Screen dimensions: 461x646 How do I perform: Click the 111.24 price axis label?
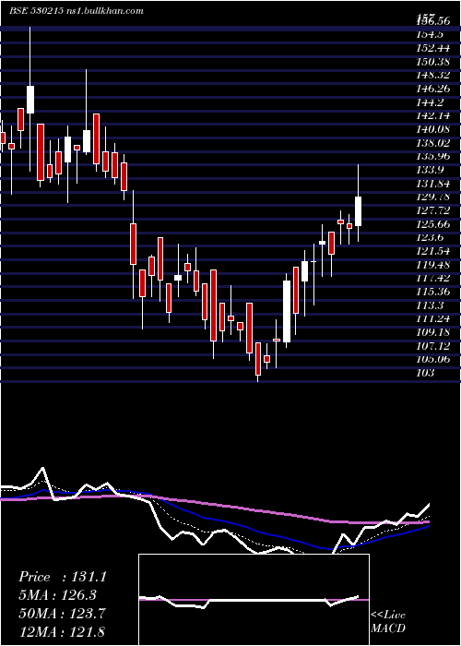coord(432,319)
